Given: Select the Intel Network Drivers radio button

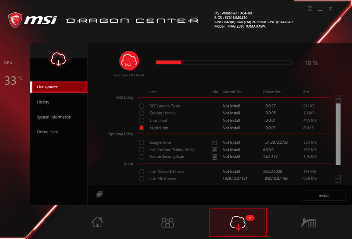Looking at the screenshot, I should 141,171.
